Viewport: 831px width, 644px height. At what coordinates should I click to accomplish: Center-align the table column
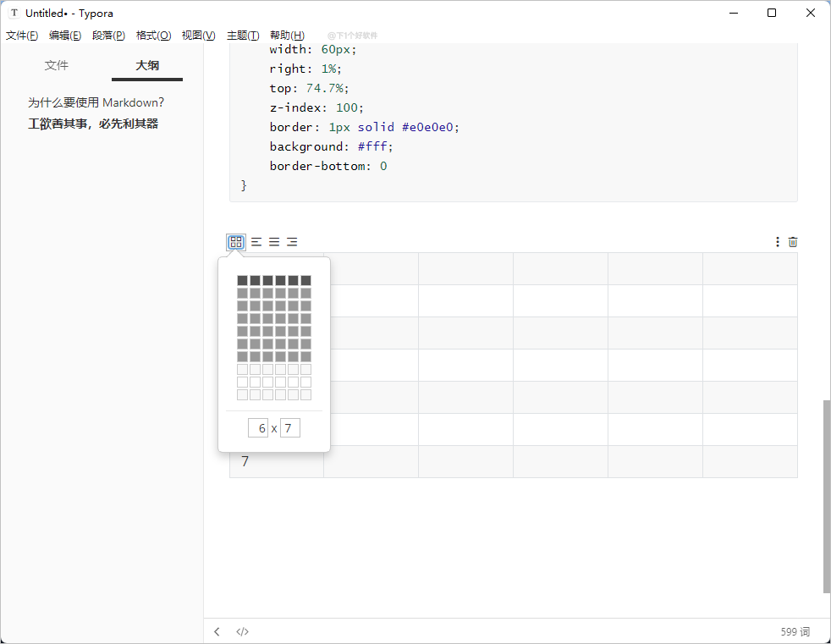(x=274, y=242)
